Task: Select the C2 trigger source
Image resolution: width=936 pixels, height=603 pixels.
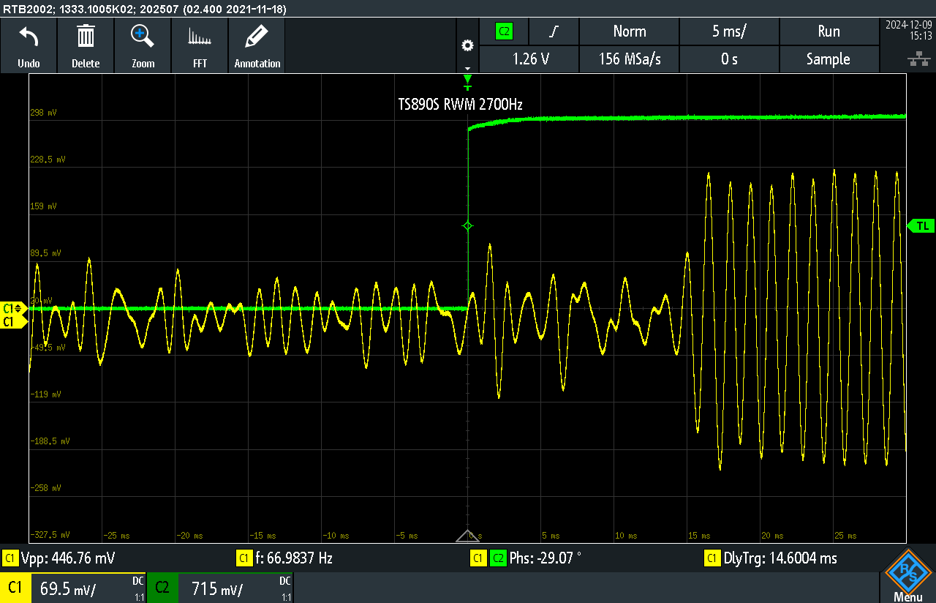Action: 504,31
